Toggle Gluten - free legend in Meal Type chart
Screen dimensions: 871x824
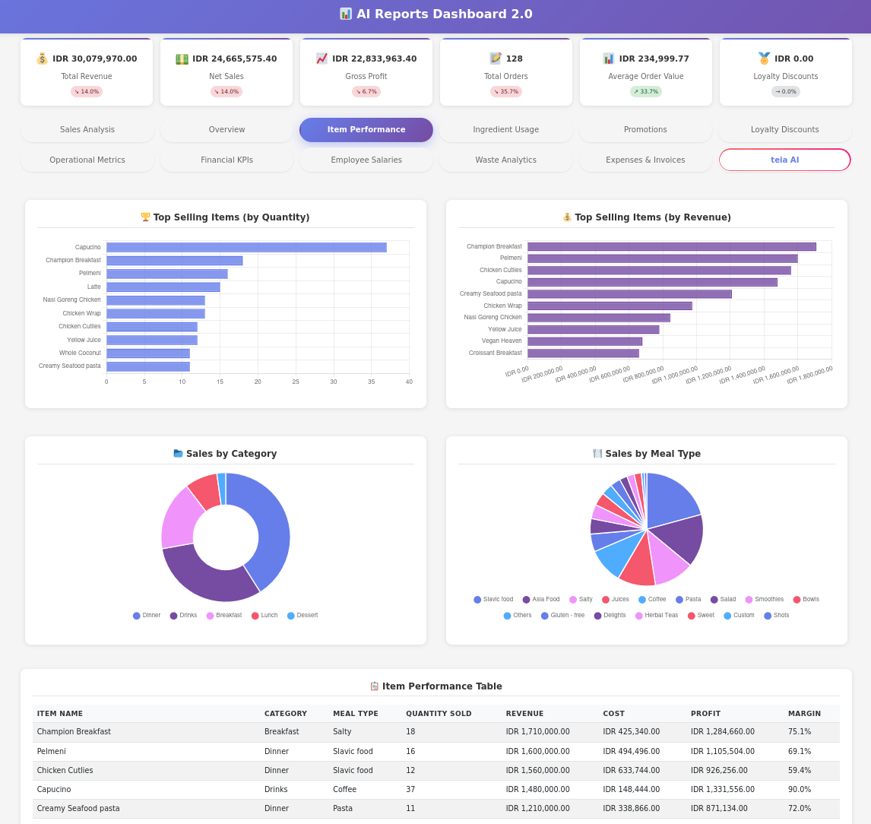click(562, 616)
